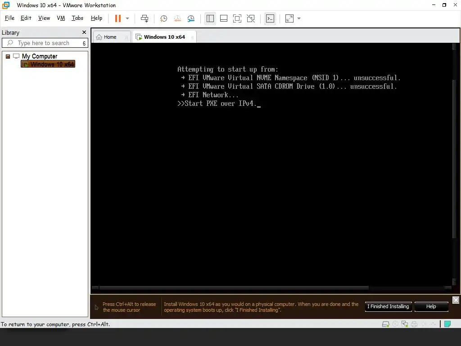Open the power options dropdown arrow

(127, 18)
